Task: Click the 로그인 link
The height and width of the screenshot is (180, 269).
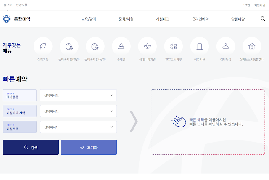Action: 245,5
